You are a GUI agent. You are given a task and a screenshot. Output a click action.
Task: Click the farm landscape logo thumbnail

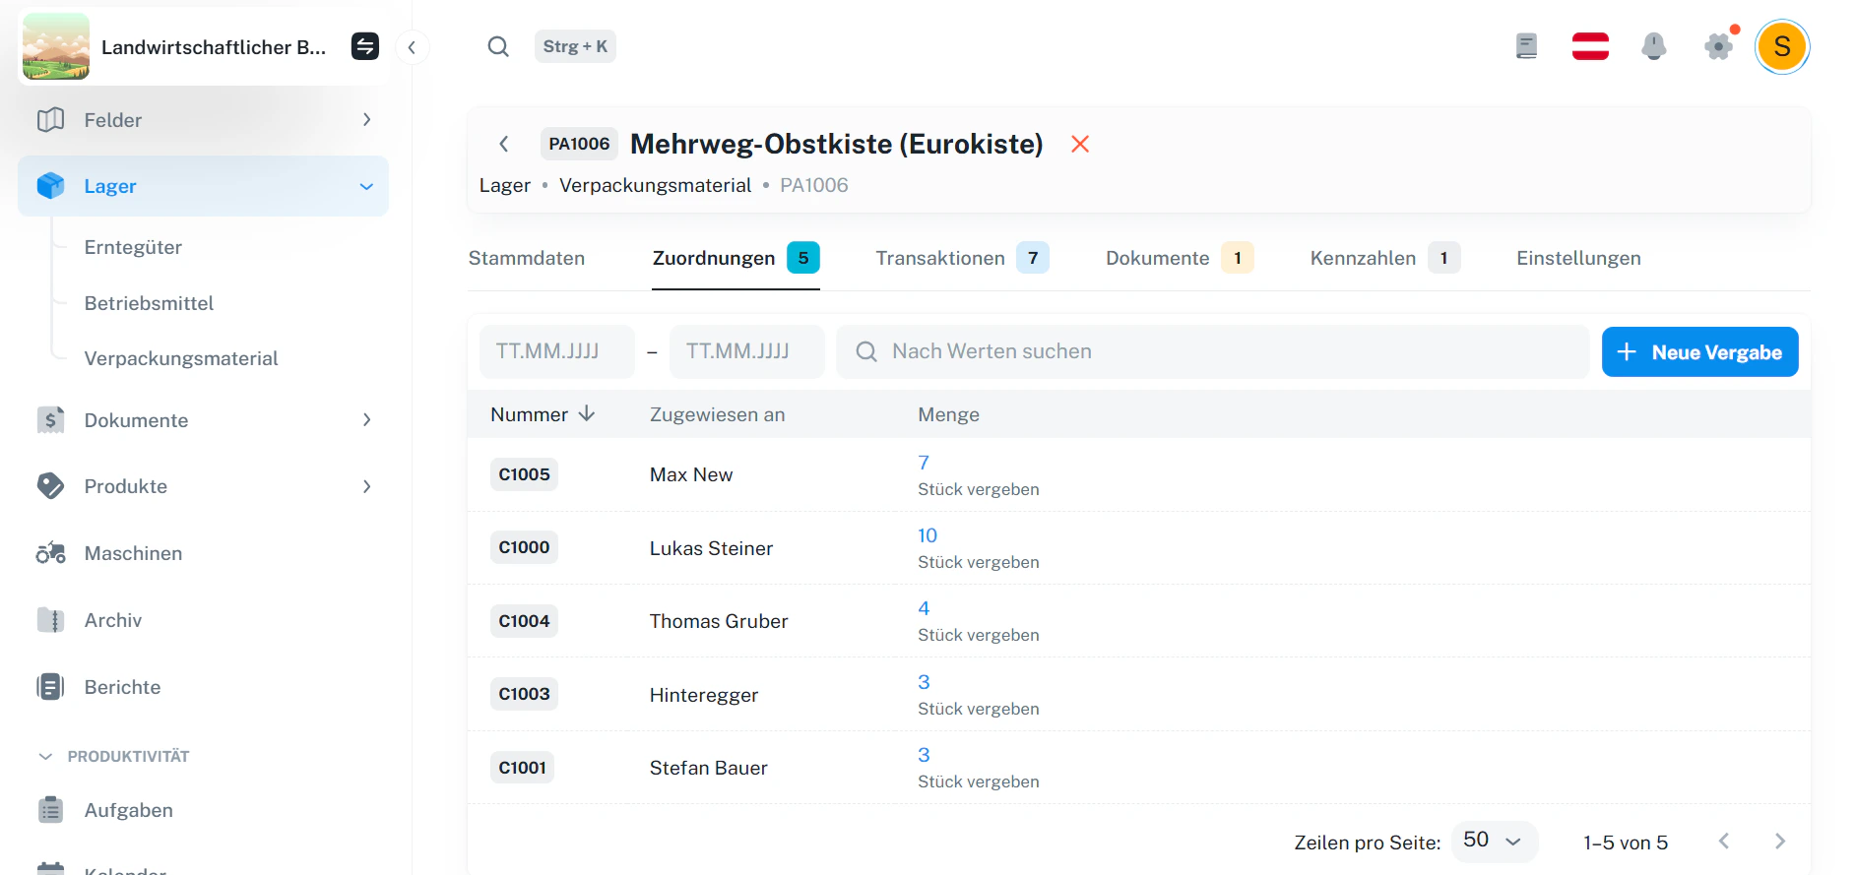[56, 46]
